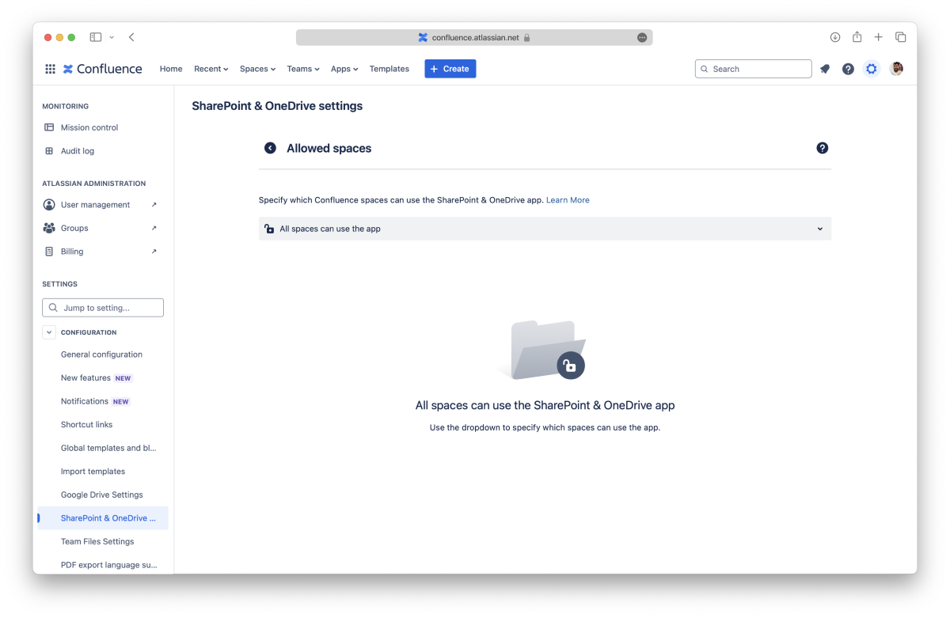Collapse the Configuration section
The height and width of the screenshot is (618, 950).
49,332
